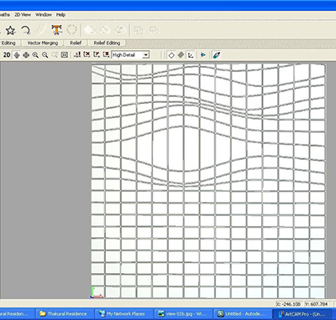Click the first greyed relief shape icon
This screenshot has width=336, height=320.
[90, 29]
